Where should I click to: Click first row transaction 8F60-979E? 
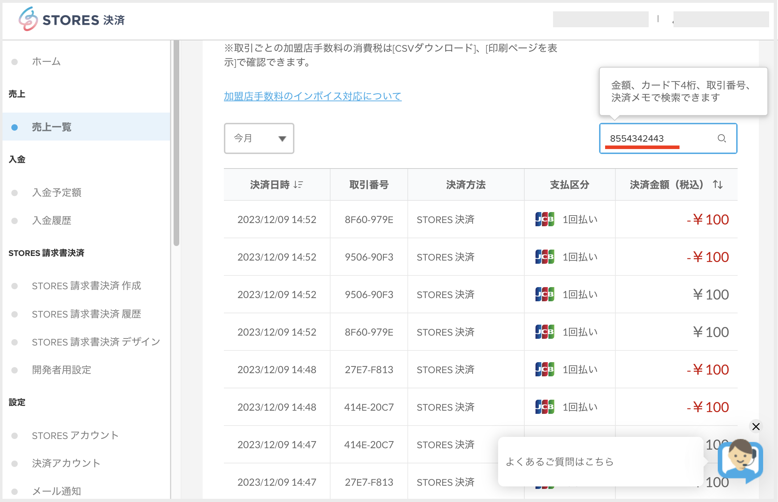pyautogui.click(x=369, y=219)
